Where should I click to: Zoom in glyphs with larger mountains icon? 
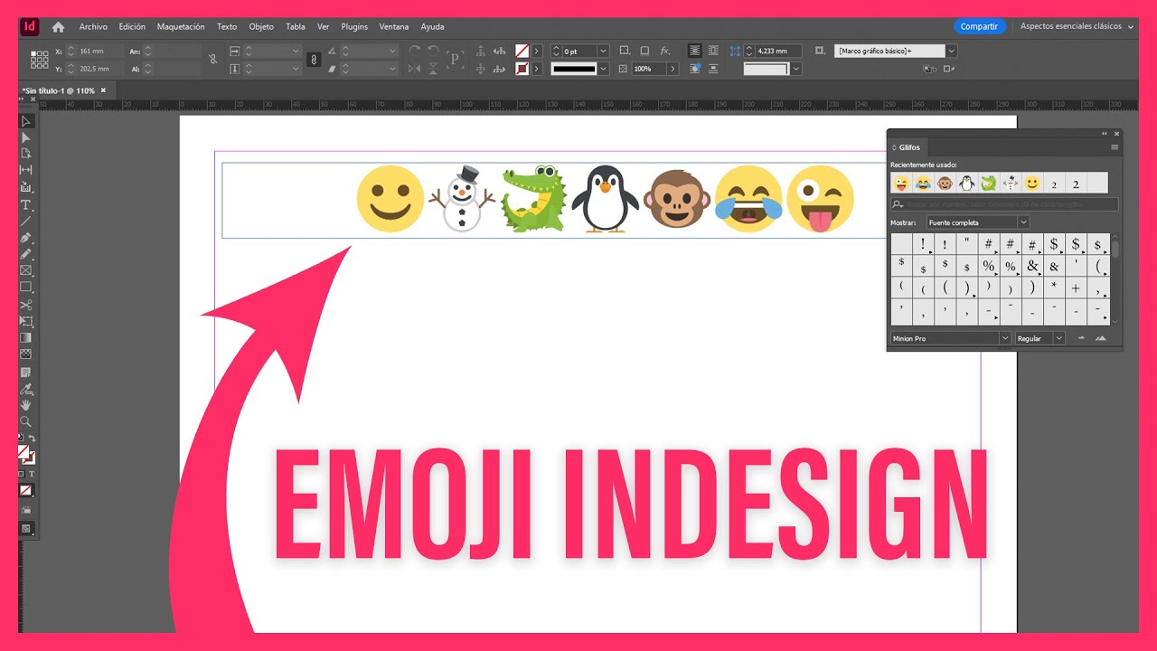(x=1100, y=338)
